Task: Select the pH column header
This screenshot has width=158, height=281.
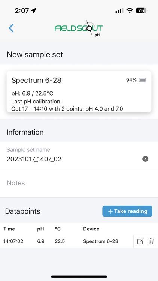Action: tap(40, 229)
